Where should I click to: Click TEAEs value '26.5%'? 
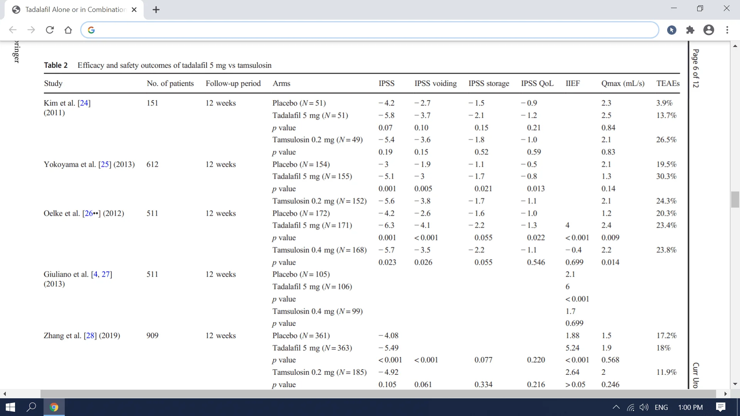(x=666, y=139)
